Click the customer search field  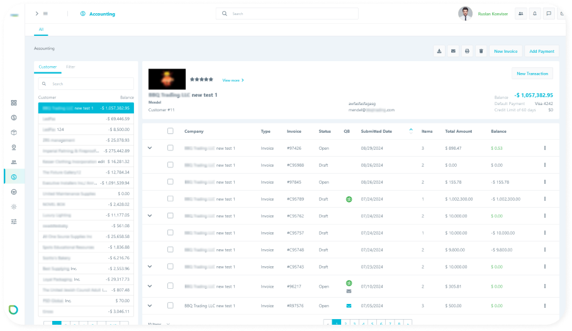click(x=88, y=84)
